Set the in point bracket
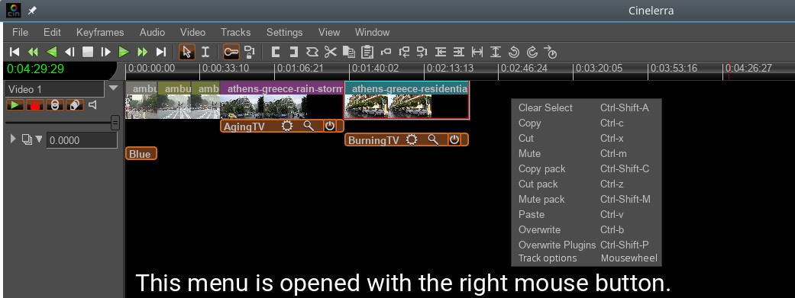Image resolution: width=795 pixels, height=298 pixels. click(275, 52)
